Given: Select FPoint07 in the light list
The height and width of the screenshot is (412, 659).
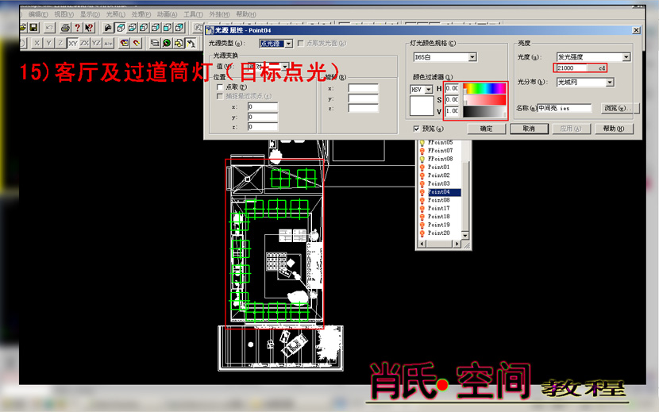Looking at the screenshot, I should coord(440,151).
